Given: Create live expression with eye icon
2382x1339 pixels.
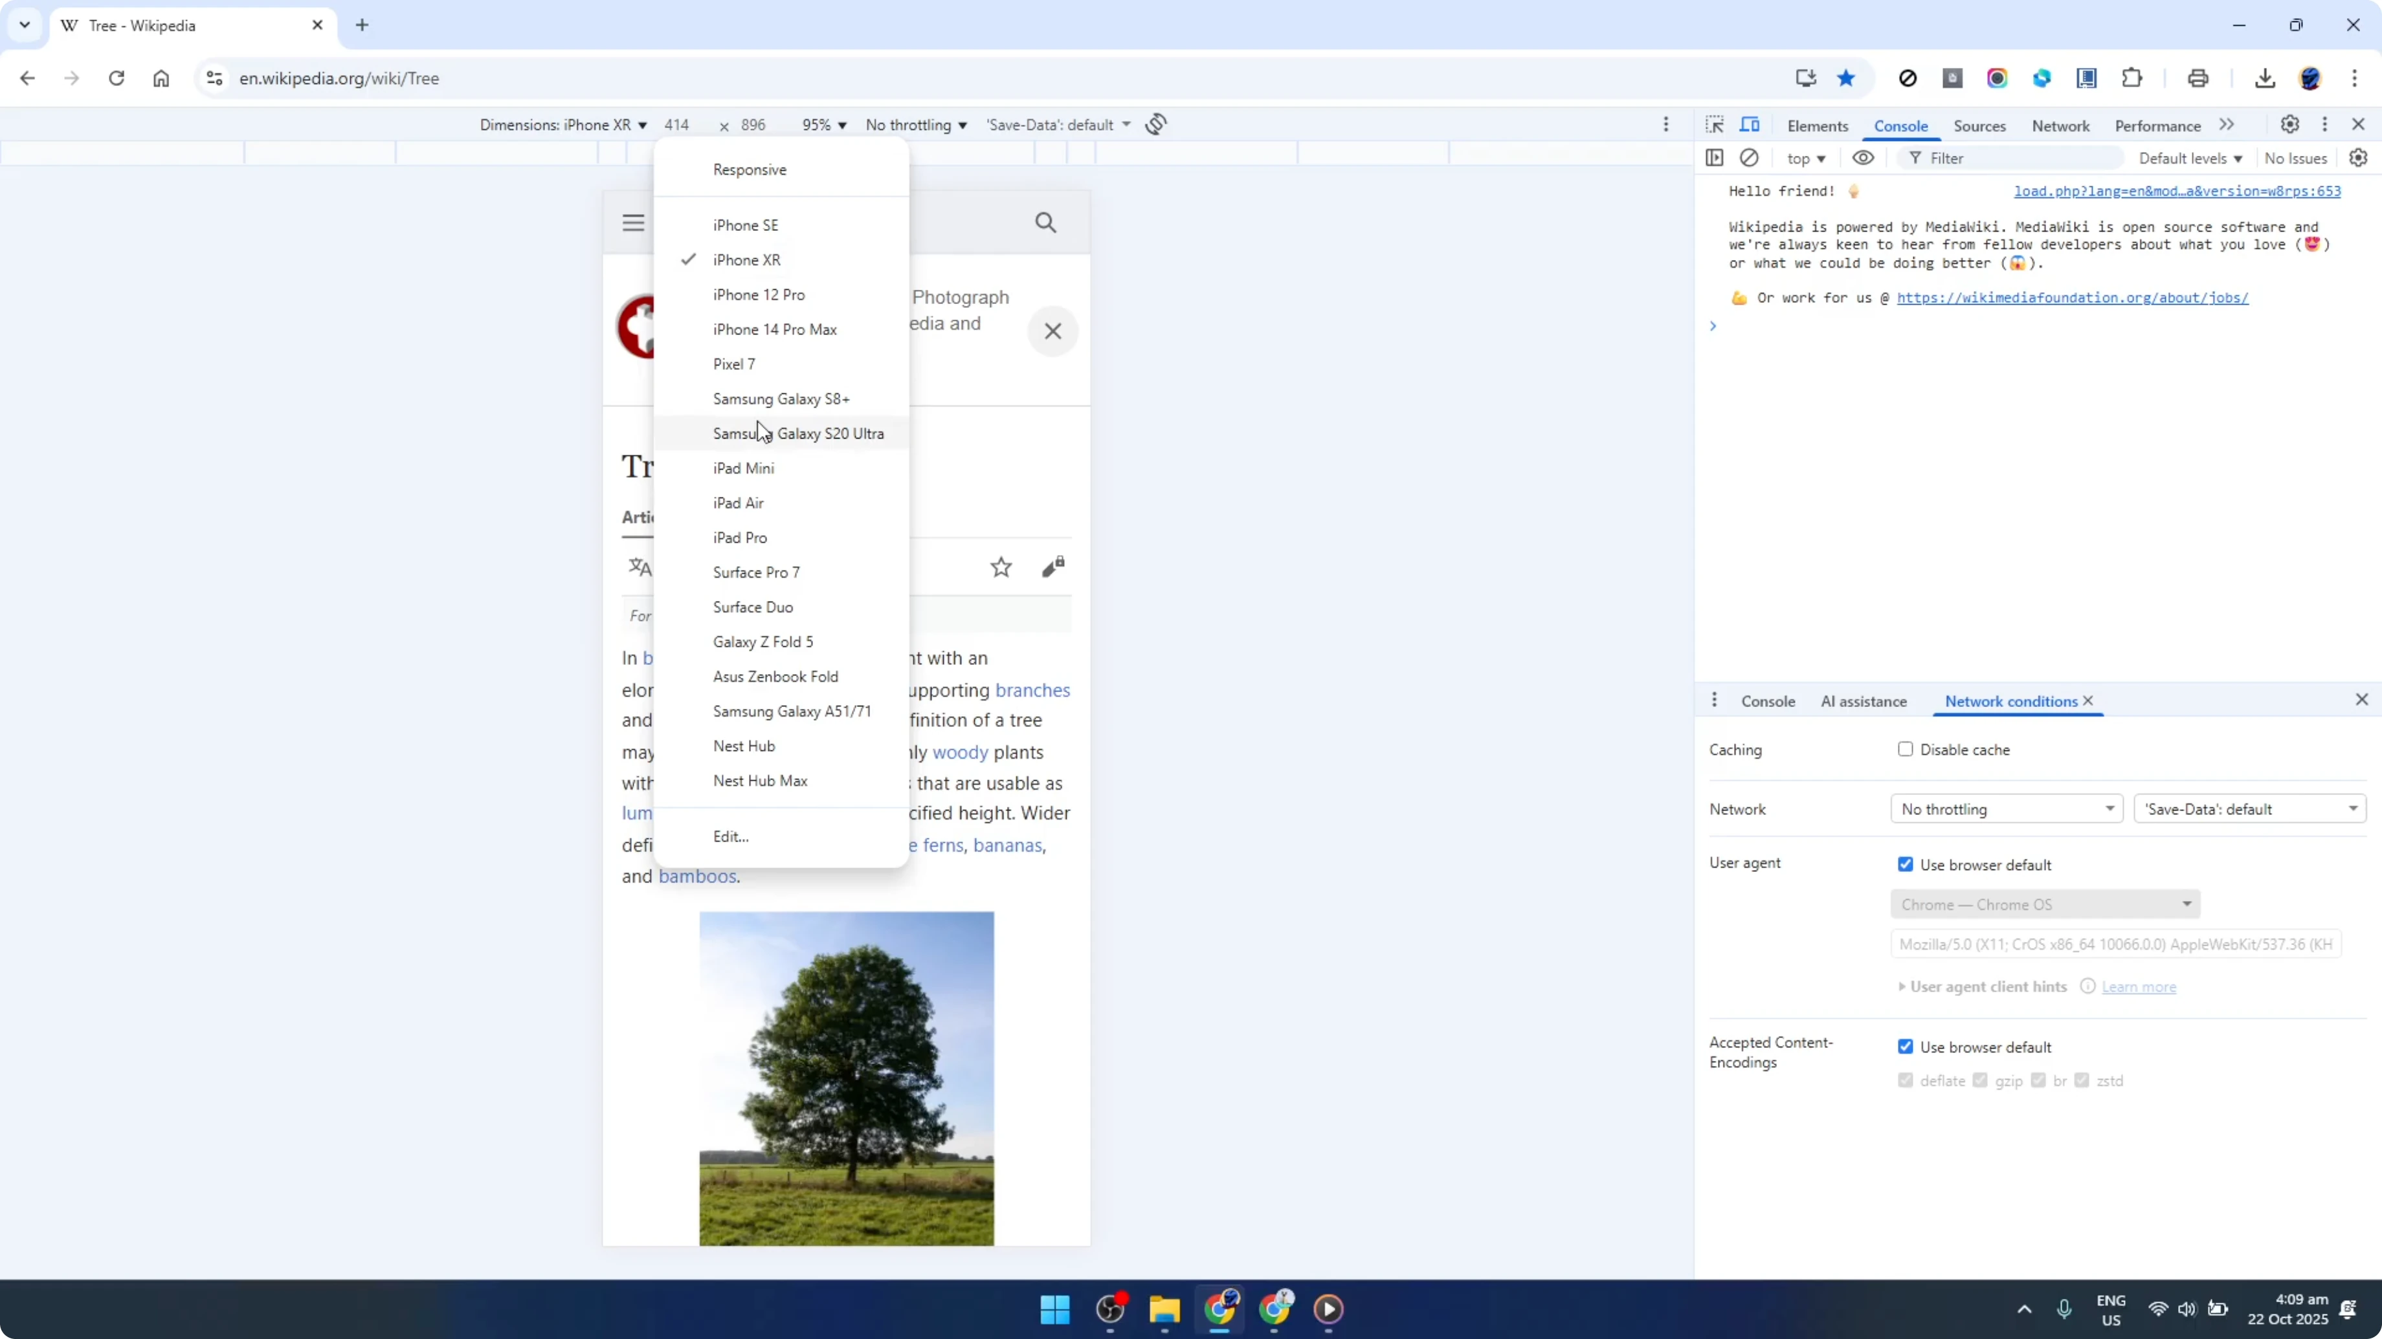Looking at the screenshot, I should click(1864, 157).
